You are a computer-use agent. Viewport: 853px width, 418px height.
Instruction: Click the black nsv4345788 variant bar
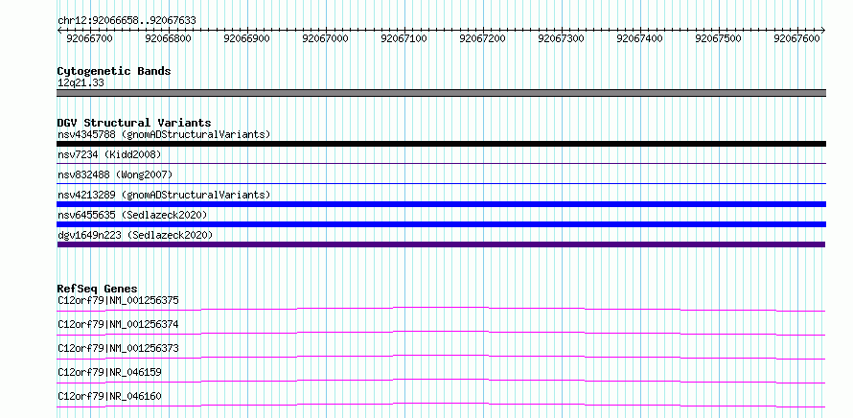coord(441,144)
